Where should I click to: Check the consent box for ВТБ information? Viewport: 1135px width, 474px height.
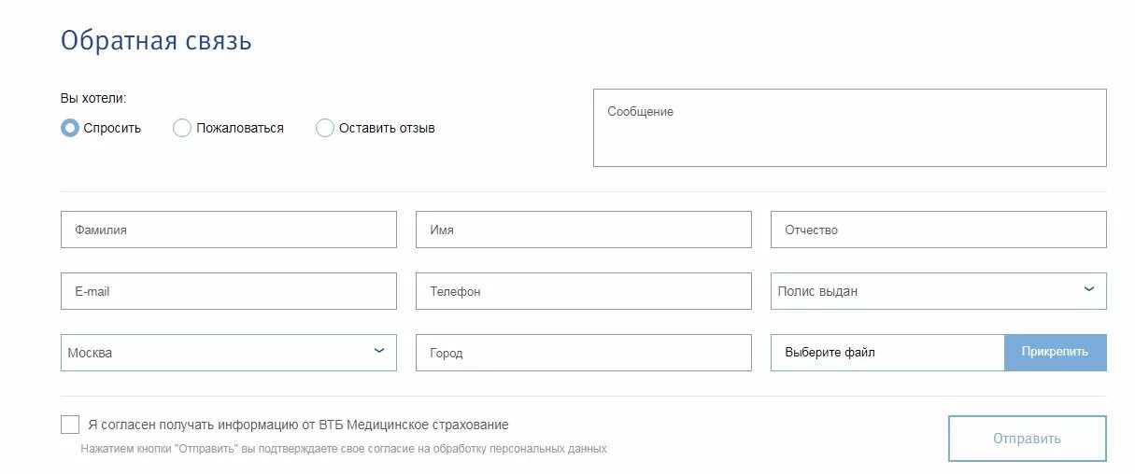(70, 425)
